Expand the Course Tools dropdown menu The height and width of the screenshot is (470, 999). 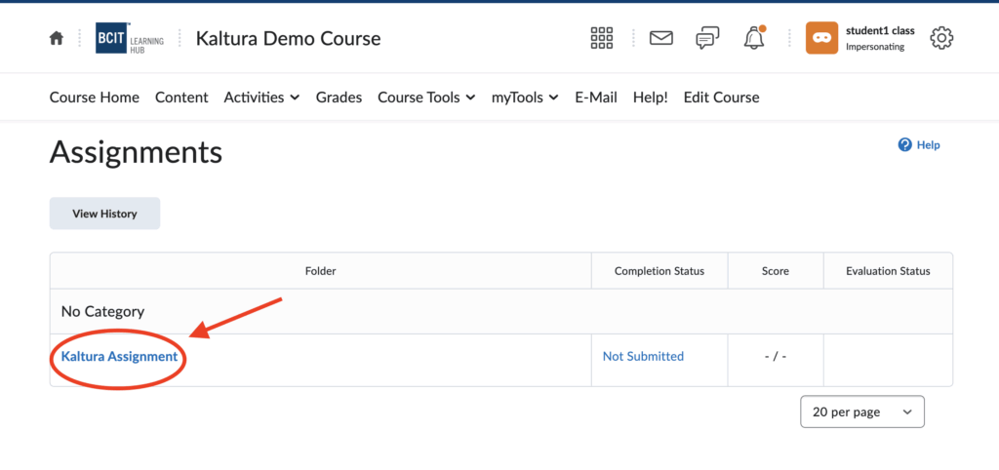tap(426, 98)
